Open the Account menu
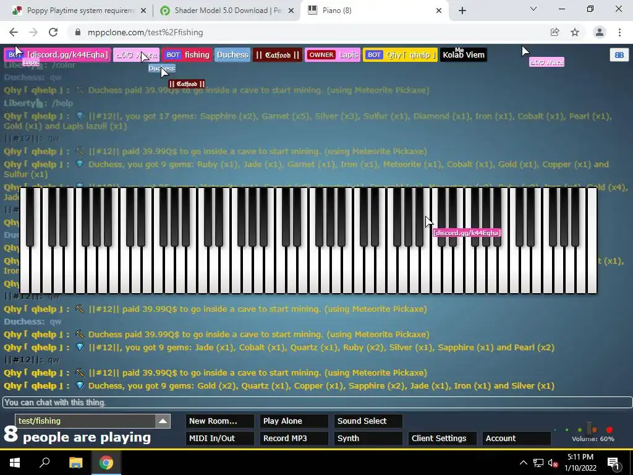This screenshot has width=633, height=475. pos(516,439)
